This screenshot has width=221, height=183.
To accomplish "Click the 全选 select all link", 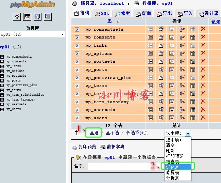I will click(94, 133).
